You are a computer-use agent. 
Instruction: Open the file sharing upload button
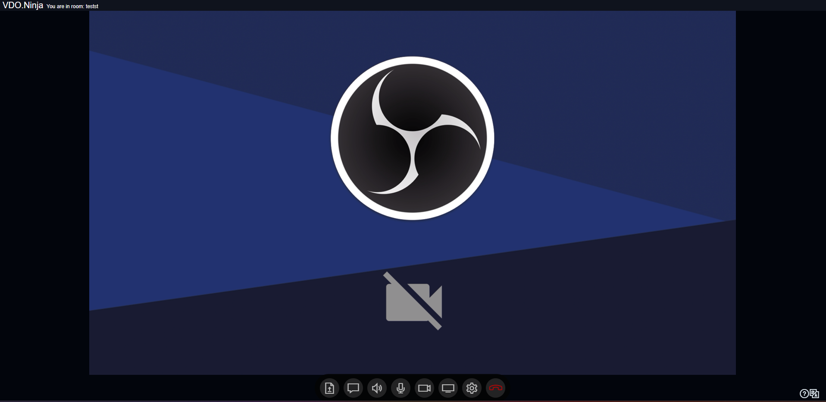(x=329, y=388)
